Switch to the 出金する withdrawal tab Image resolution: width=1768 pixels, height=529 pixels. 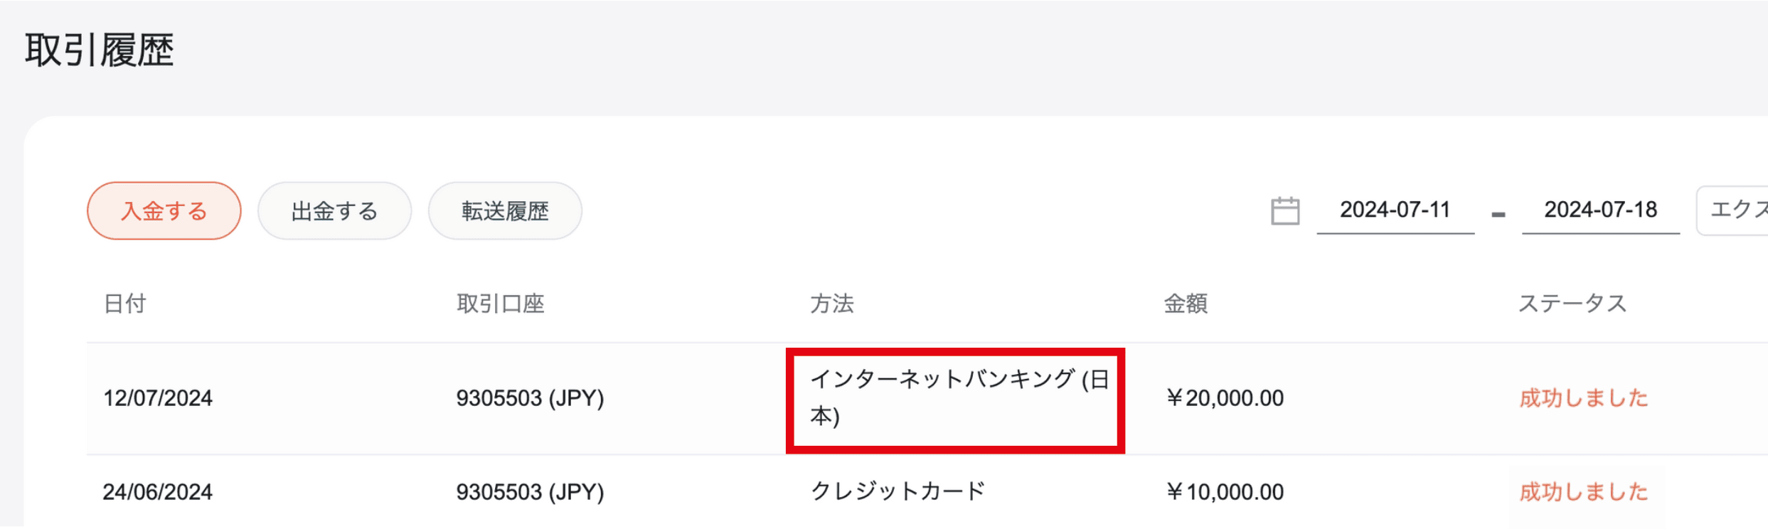(334, 211)
